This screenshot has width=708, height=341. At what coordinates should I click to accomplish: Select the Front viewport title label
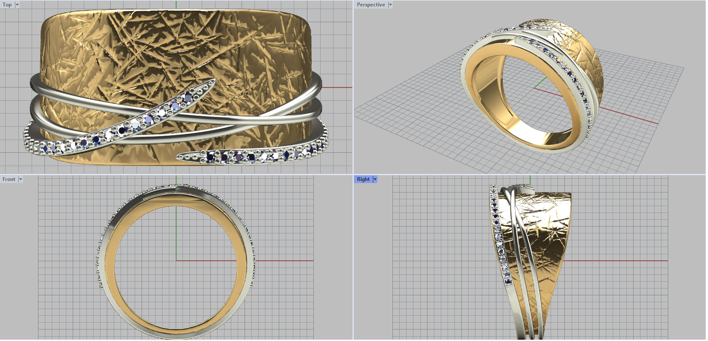[x=9, y=179]
